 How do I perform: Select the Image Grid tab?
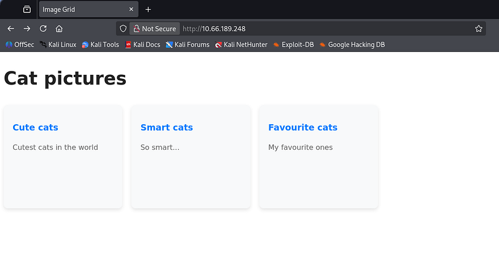(79, 10)
